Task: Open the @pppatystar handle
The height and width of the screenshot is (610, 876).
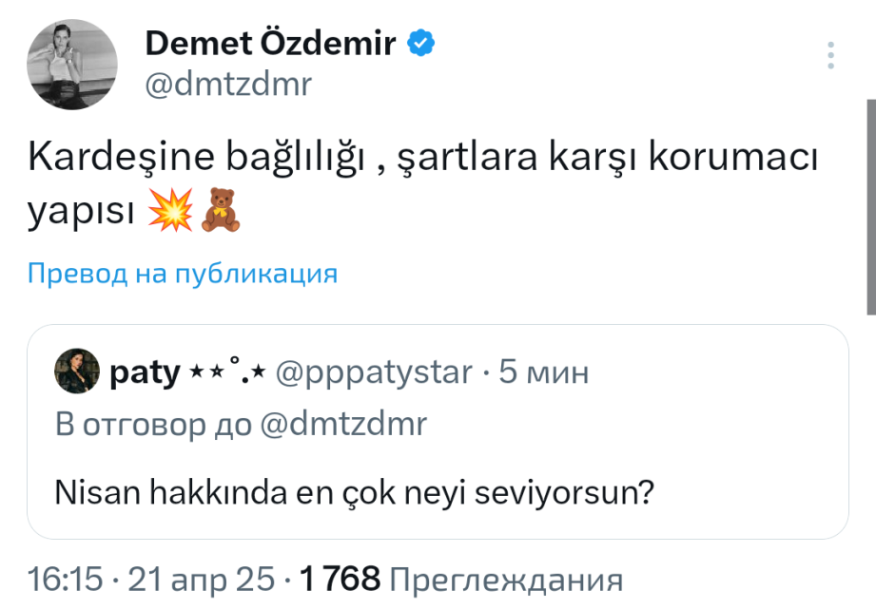Action: 373,372
